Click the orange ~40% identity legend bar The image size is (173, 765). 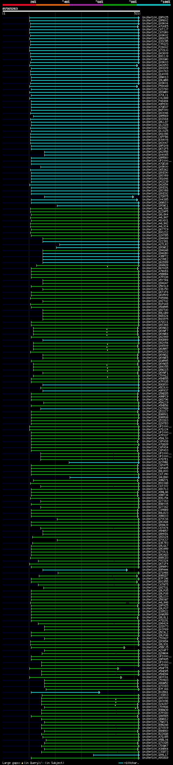(53, 5)
